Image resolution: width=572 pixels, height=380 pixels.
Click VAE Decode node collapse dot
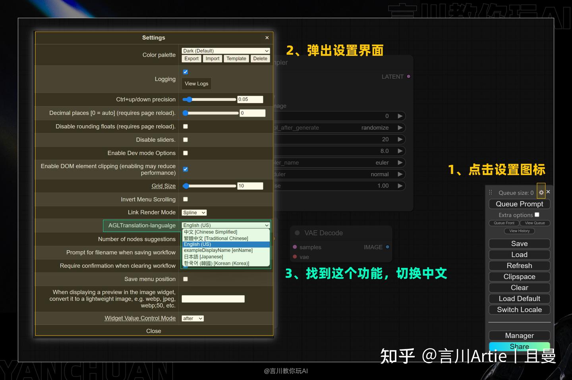coord(297,233)
